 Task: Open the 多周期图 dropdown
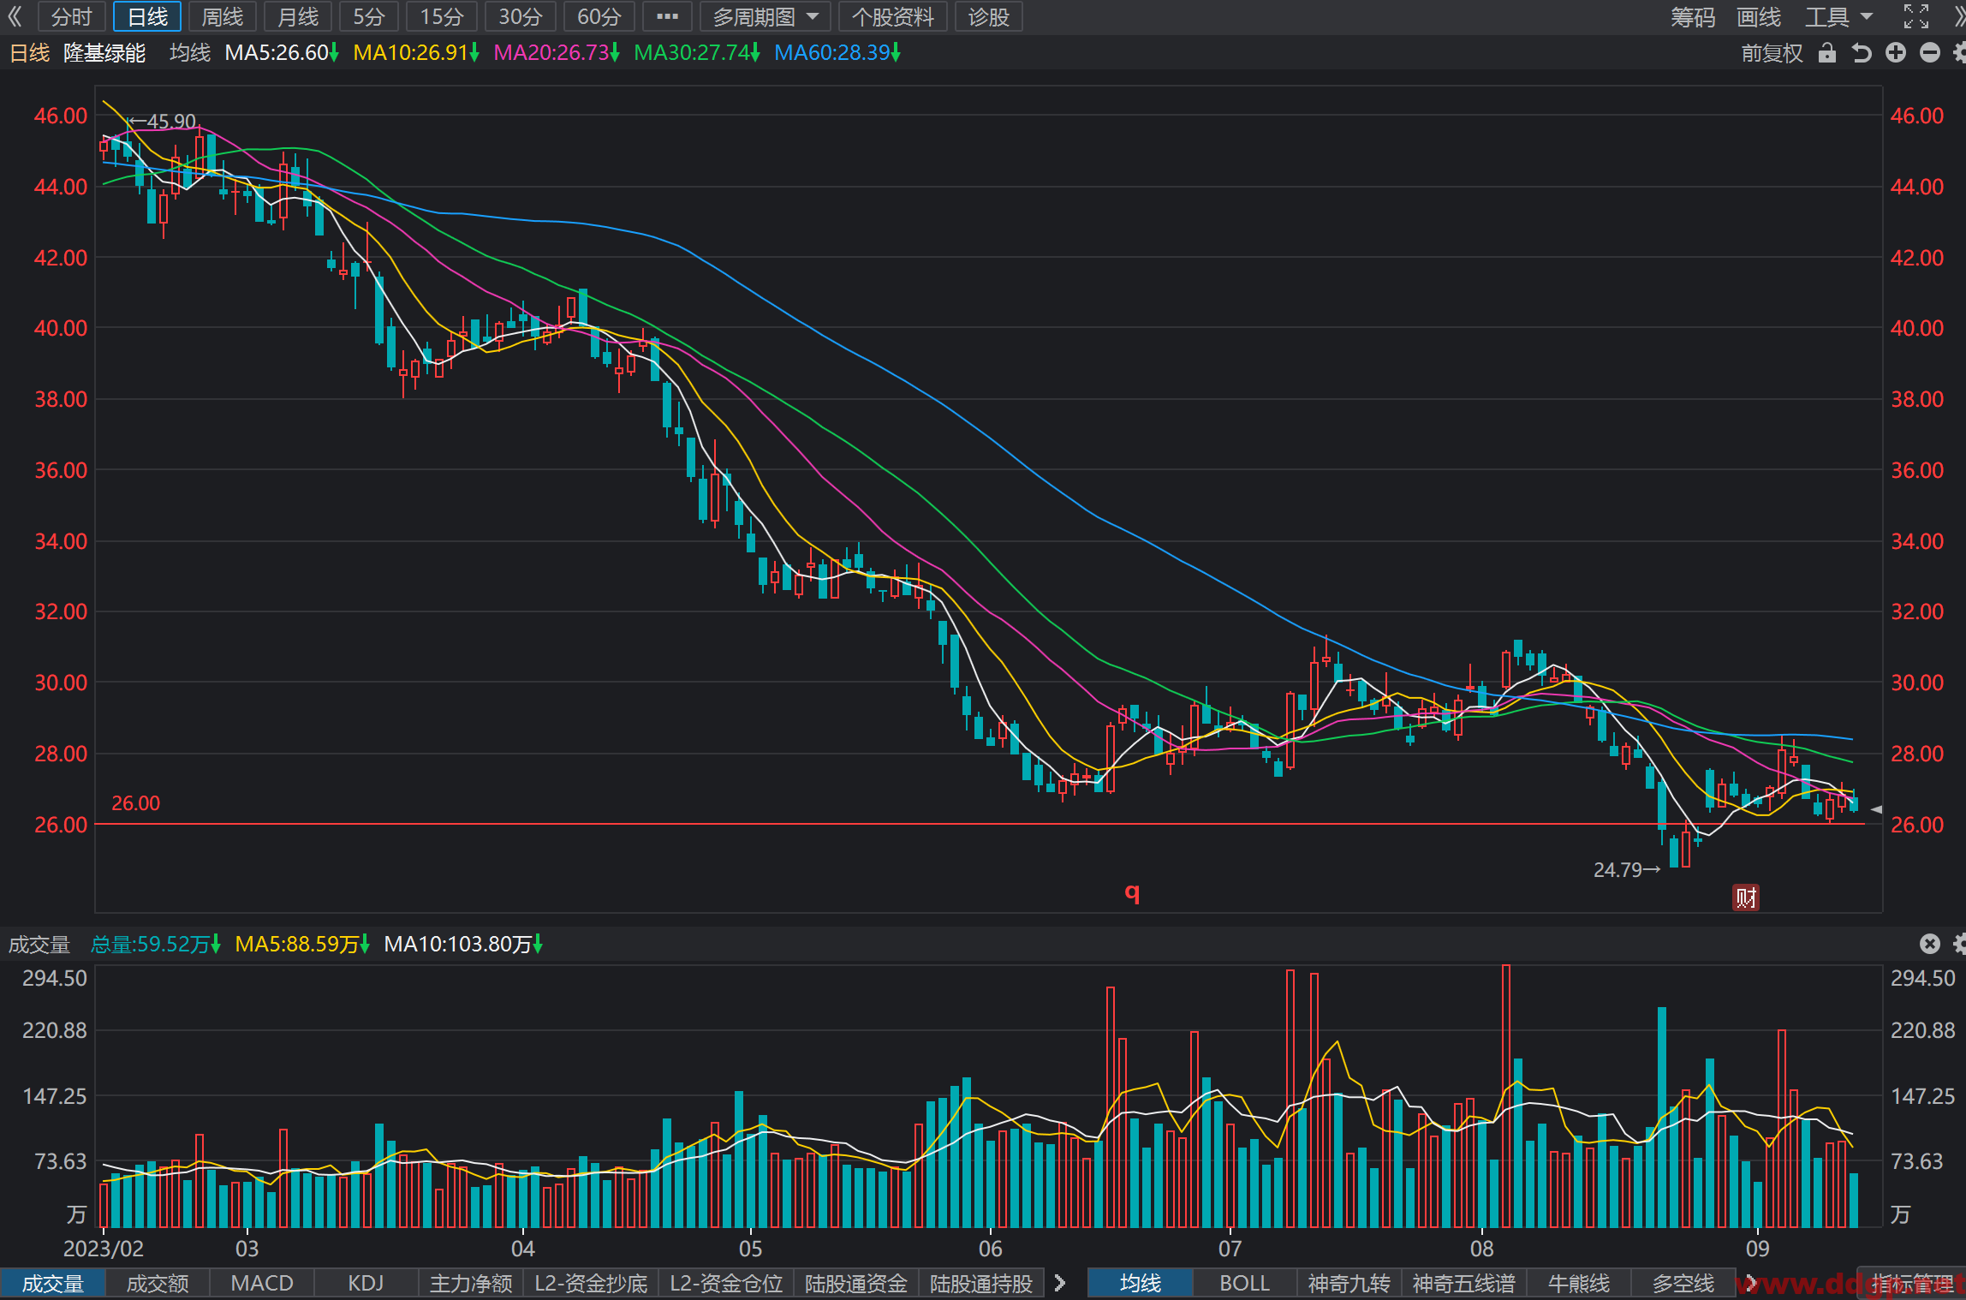[x=766, y=16]
